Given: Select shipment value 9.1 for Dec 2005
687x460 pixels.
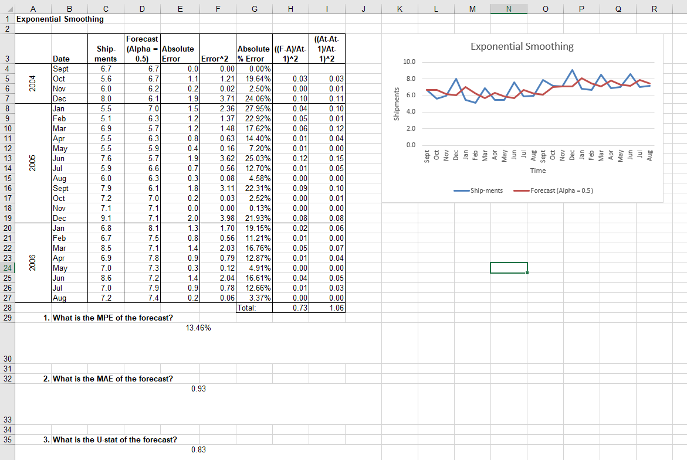Looking at the screenshot, I should (x=106, y=218).
